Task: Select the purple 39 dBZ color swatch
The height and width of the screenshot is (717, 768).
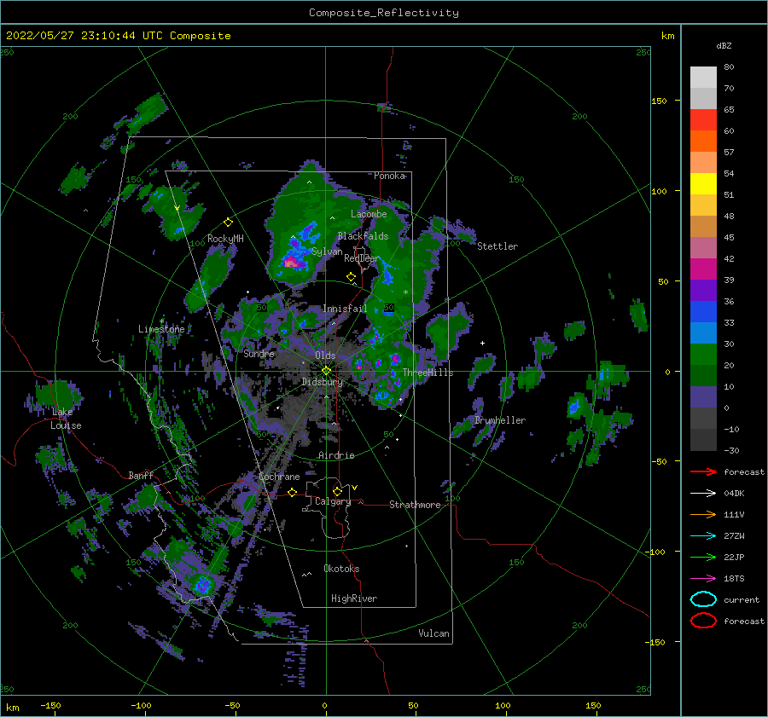Action: click(703, 291)
